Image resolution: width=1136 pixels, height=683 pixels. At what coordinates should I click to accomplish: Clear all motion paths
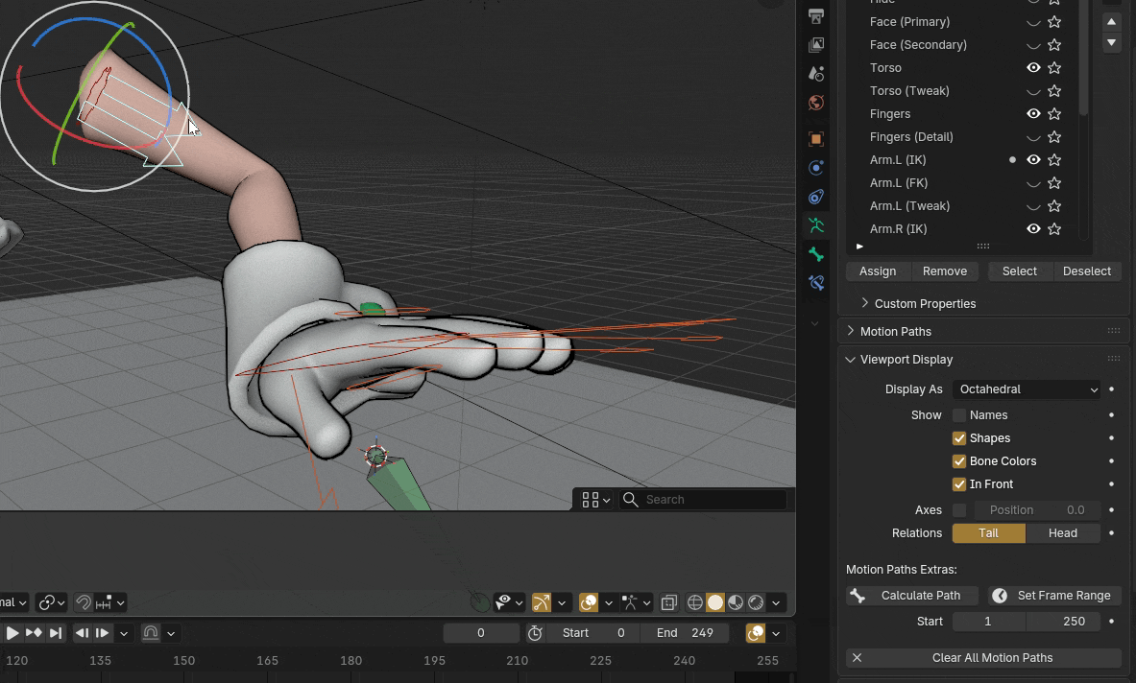click(984, 658)
